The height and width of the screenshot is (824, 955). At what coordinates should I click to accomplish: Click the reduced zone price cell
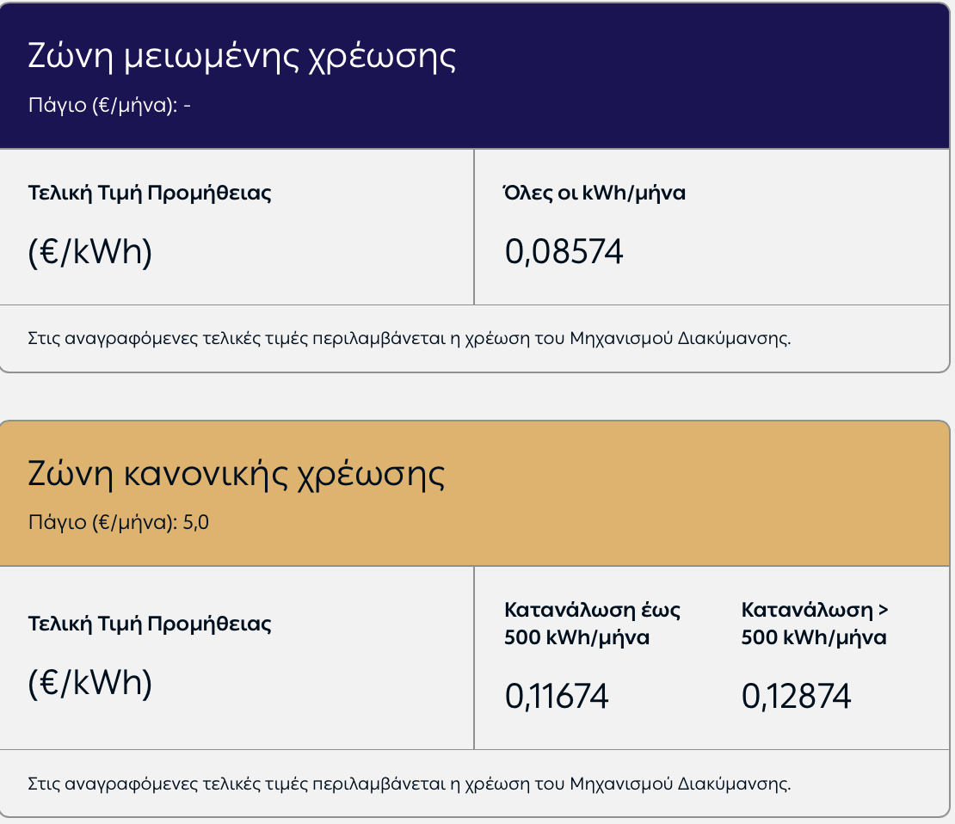tap(712, 227)
